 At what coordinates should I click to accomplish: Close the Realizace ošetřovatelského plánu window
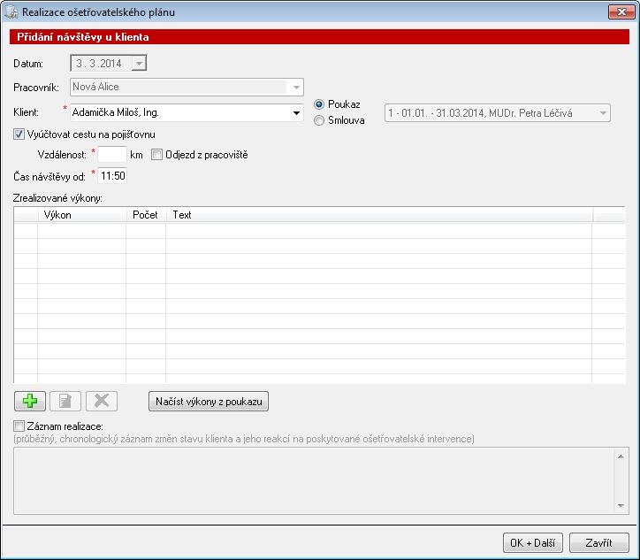point(621,12)
